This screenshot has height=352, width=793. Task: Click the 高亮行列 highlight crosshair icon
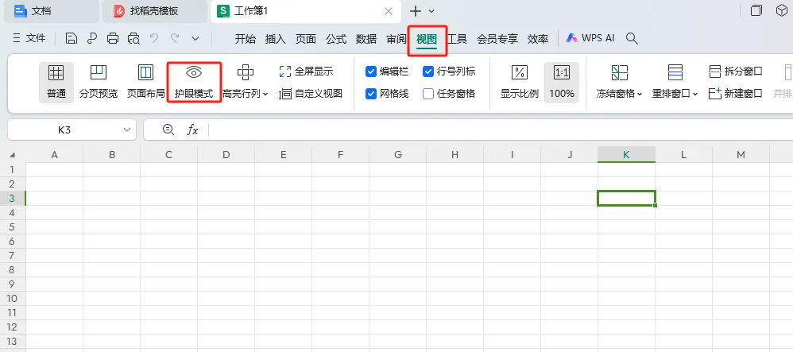tap(246, 73)
